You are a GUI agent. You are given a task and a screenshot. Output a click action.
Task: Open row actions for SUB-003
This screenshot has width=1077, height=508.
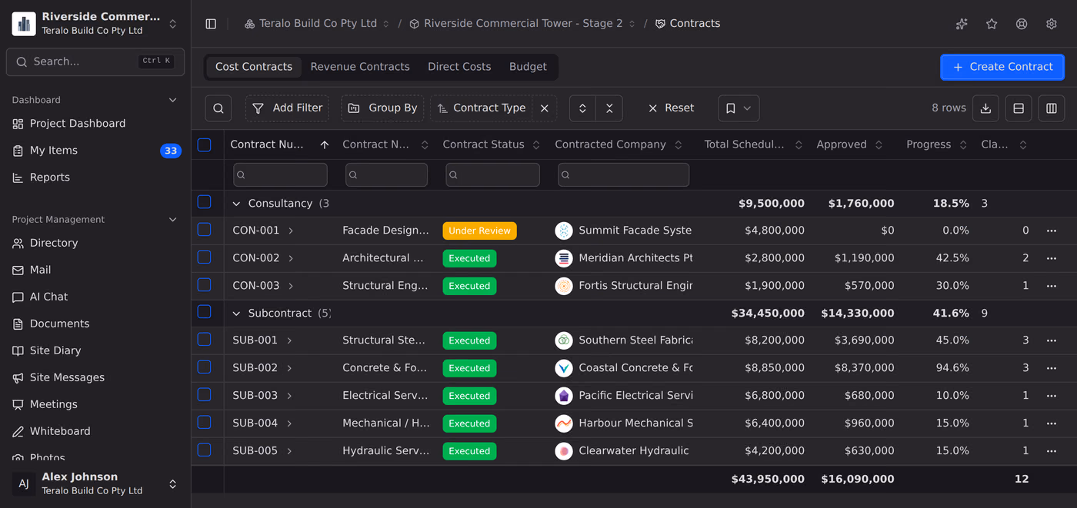1052,396
